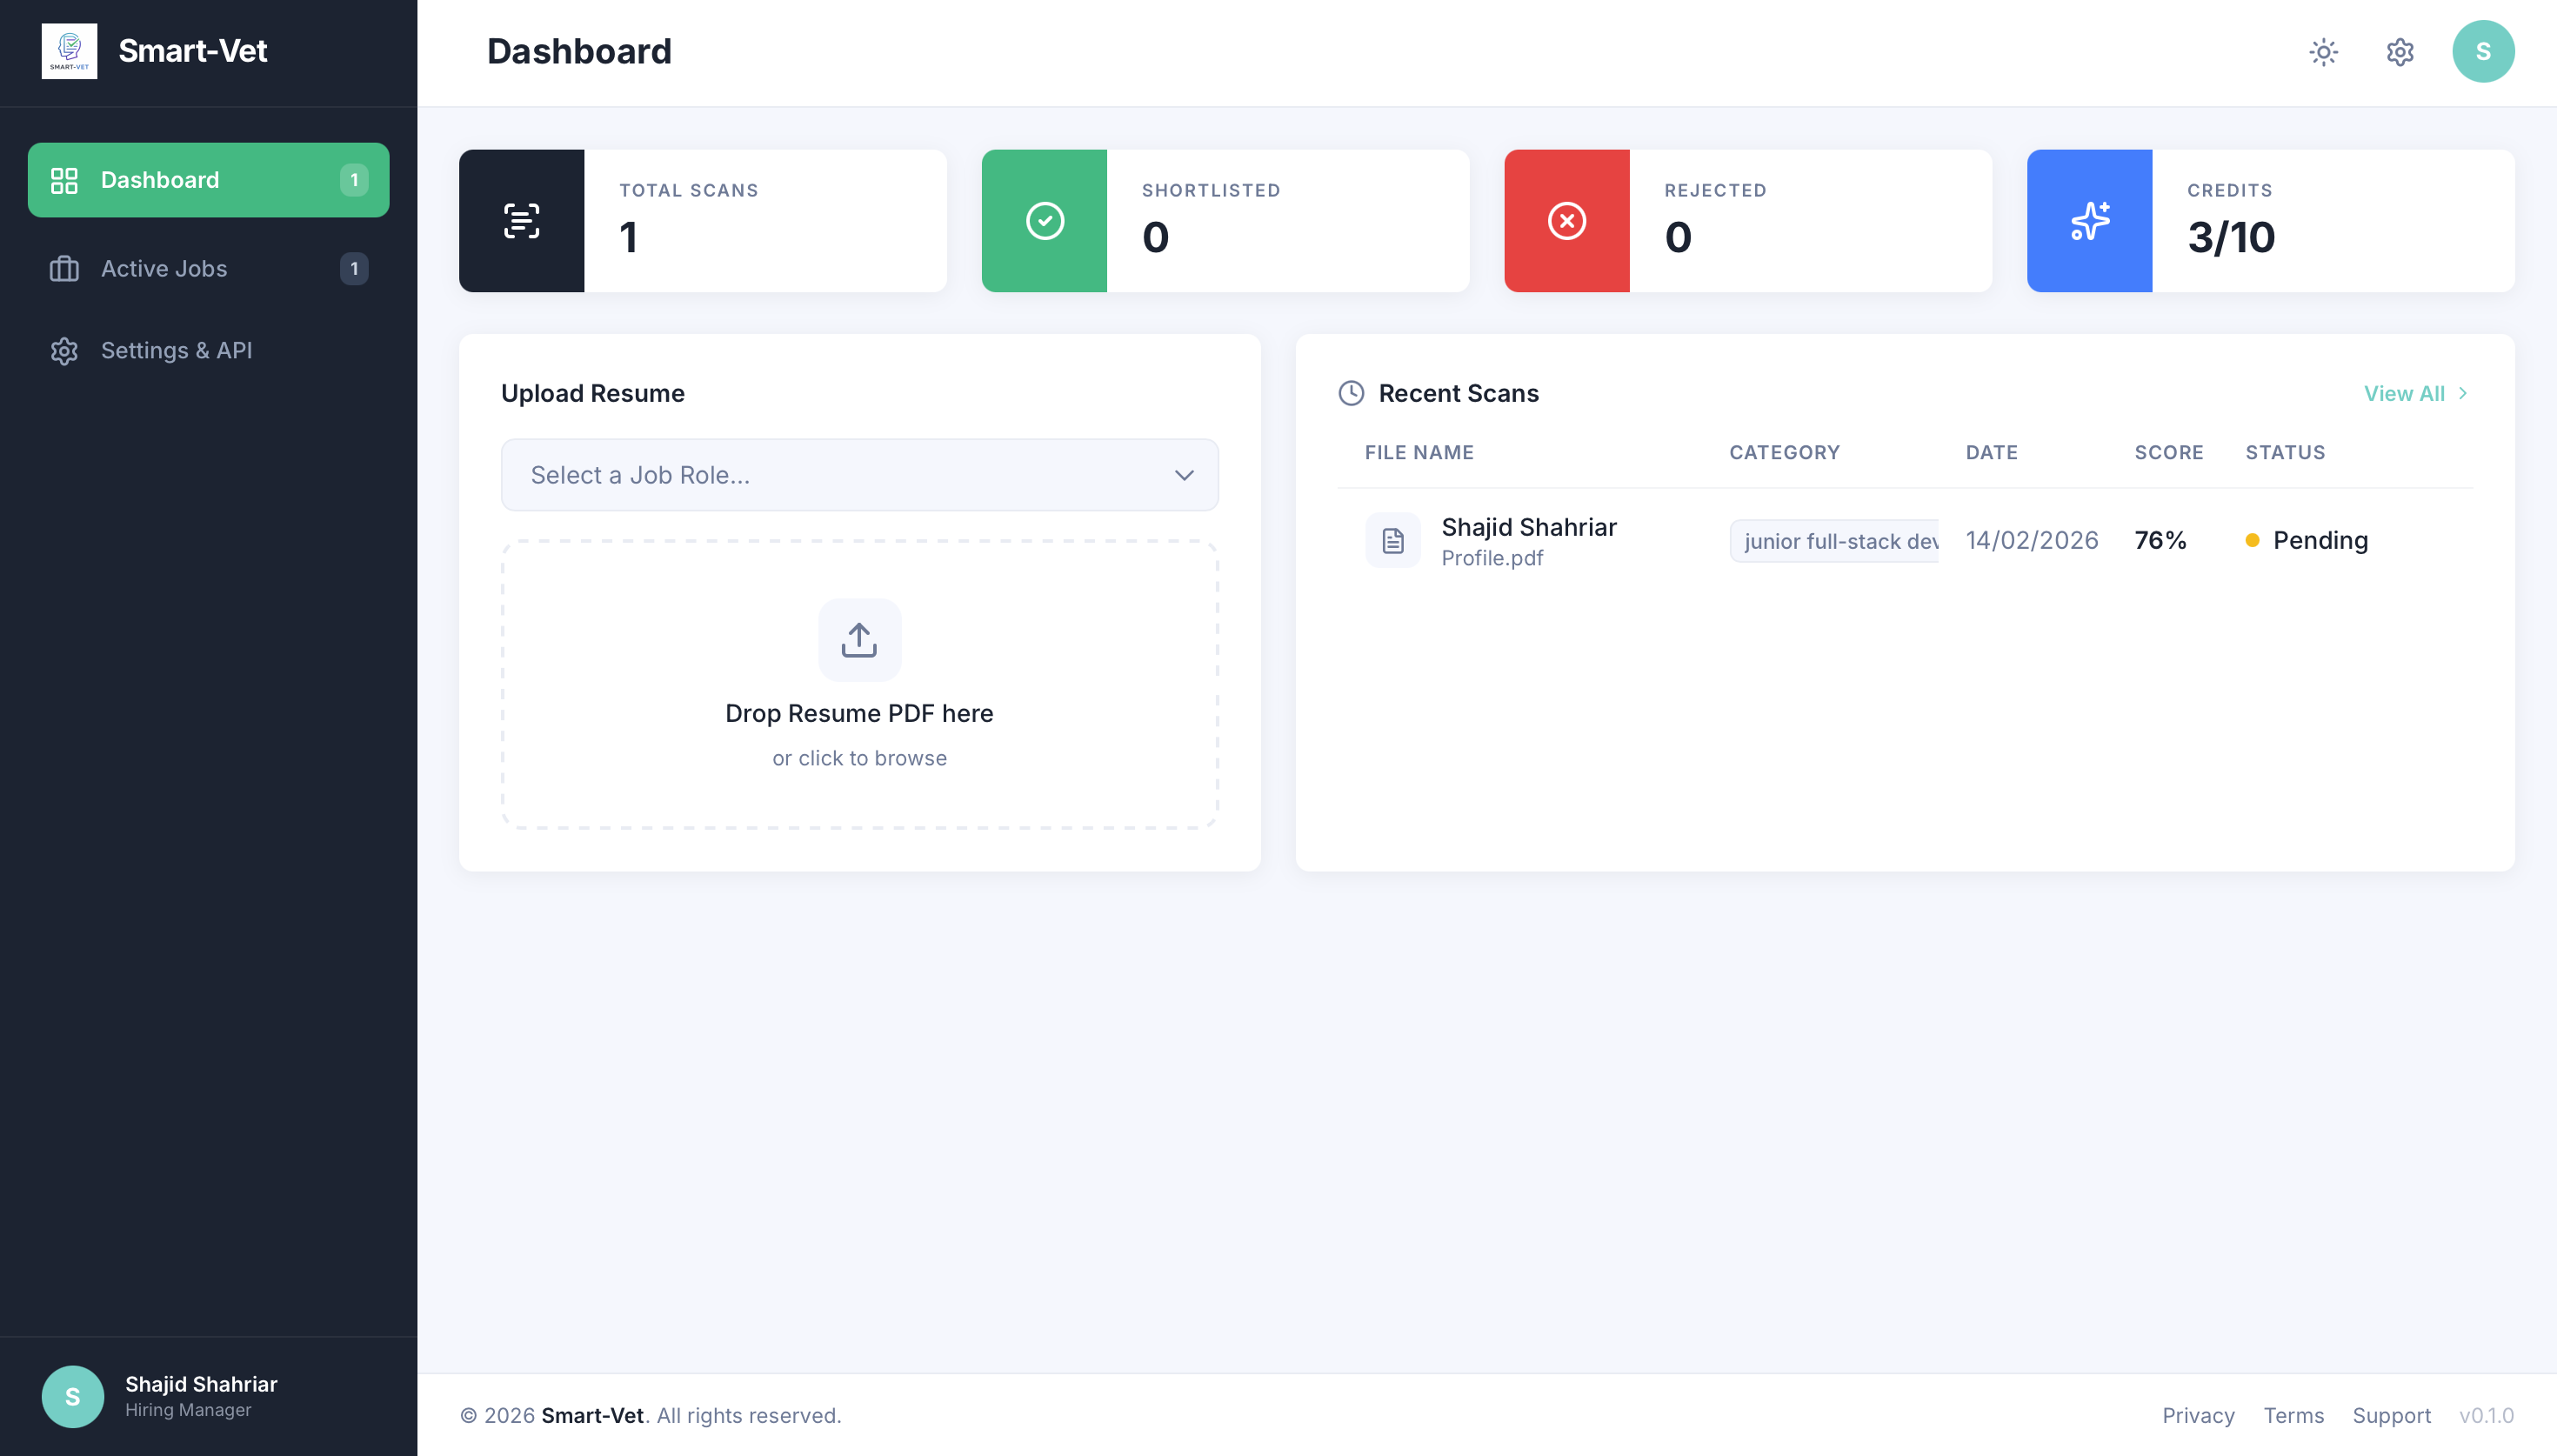
Task: Click the Shajid Shahriar profile in sidebar
Action: click(x=160, y=1396)
